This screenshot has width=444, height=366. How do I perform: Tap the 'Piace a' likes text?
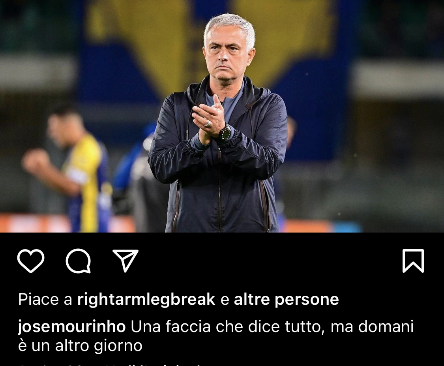[x=45, y=299]
